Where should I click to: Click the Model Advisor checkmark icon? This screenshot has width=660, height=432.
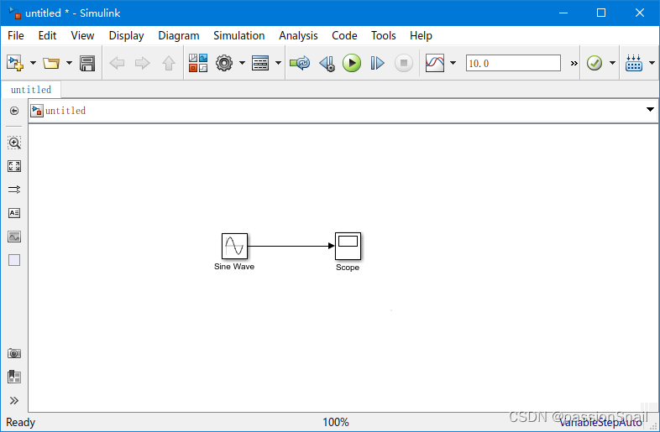click(x=595, y=63)
